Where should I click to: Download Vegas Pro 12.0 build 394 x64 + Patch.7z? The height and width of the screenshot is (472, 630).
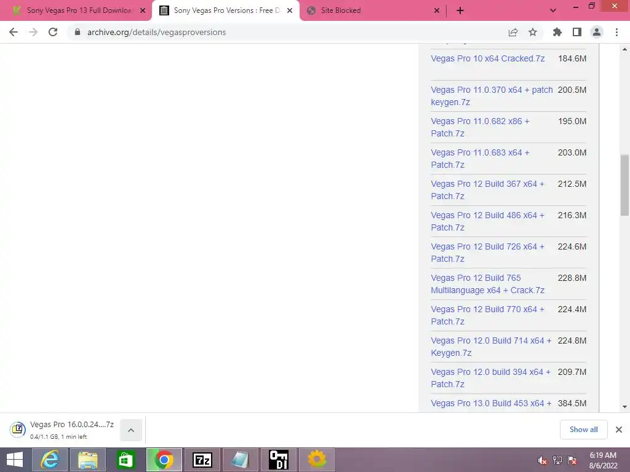pyautogui.click(x=490, y=378)
